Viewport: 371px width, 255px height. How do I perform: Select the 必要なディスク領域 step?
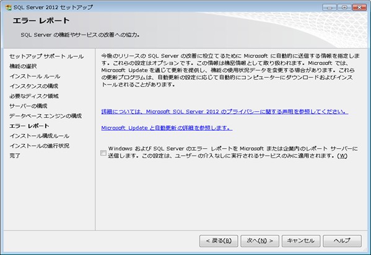(x=34, y=96)
